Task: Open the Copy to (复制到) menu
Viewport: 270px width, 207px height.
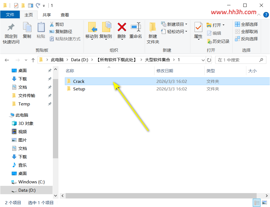Action: pos(106,31)
